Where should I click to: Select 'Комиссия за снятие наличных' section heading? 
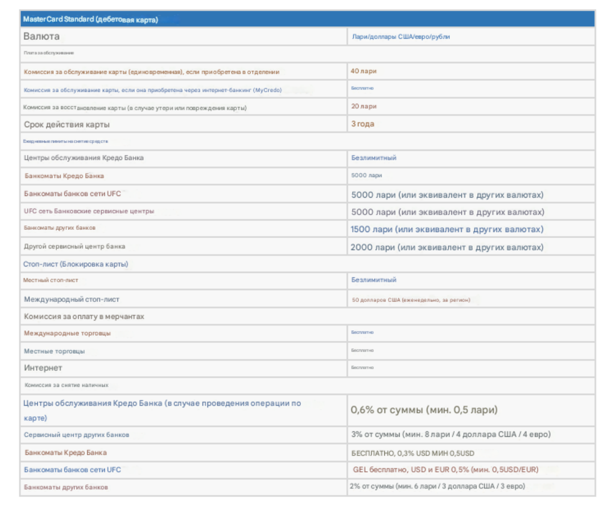point(67,385)
